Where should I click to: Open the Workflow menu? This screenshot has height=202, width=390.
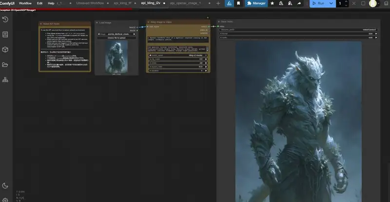click(x=25, y=3)
